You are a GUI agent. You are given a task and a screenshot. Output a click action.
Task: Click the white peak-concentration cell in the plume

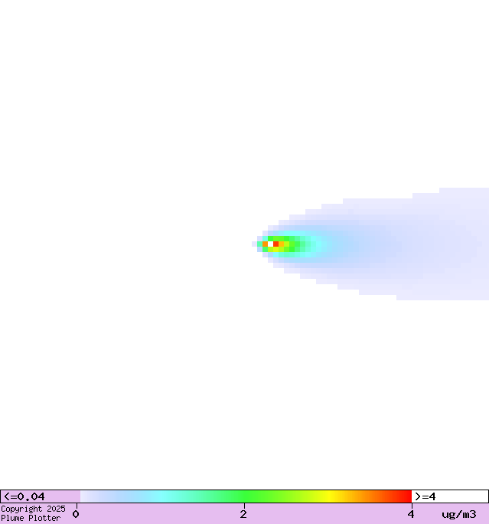click(x=270, y=244)
